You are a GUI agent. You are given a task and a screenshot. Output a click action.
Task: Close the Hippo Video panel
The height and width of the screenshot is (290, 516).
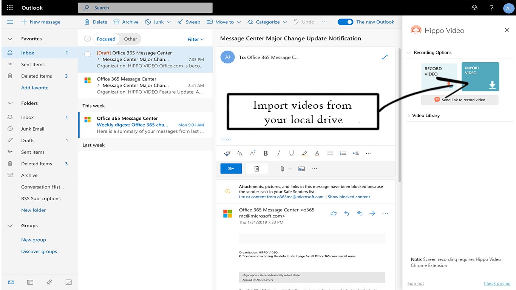(x=507, y=30)
